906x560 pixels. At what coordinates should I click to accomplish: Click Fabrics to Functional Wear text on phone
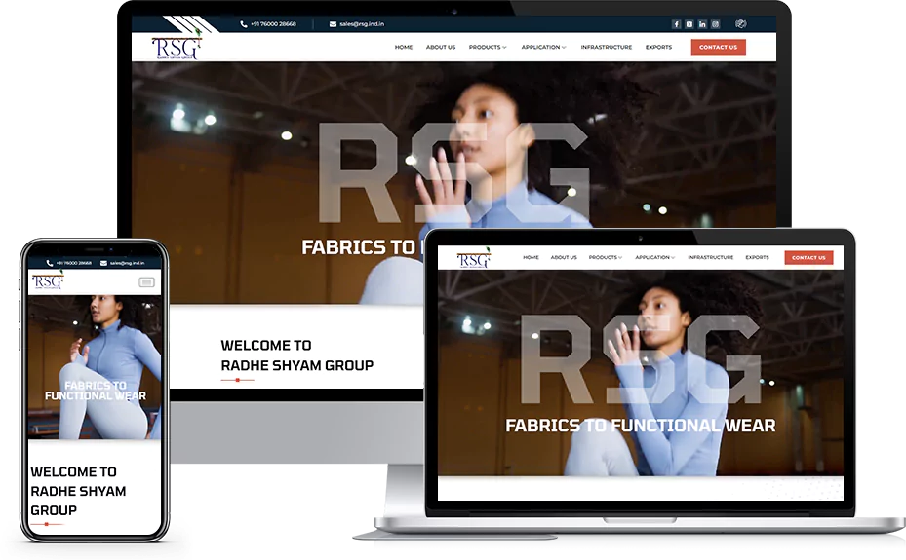point(96,391)
